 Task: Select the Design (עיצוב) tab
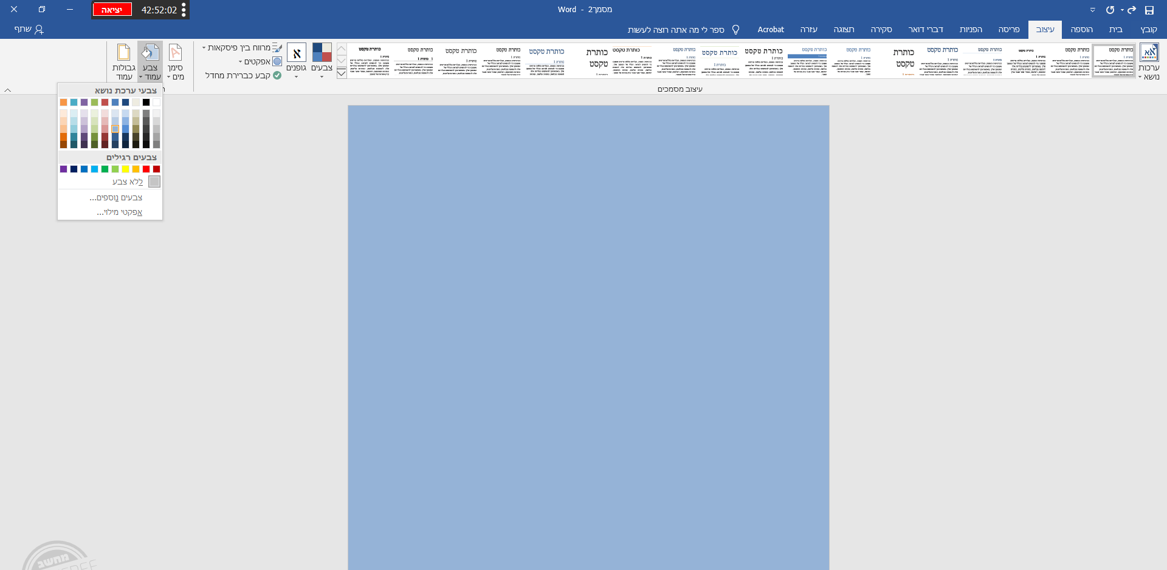click(1045, 29)
